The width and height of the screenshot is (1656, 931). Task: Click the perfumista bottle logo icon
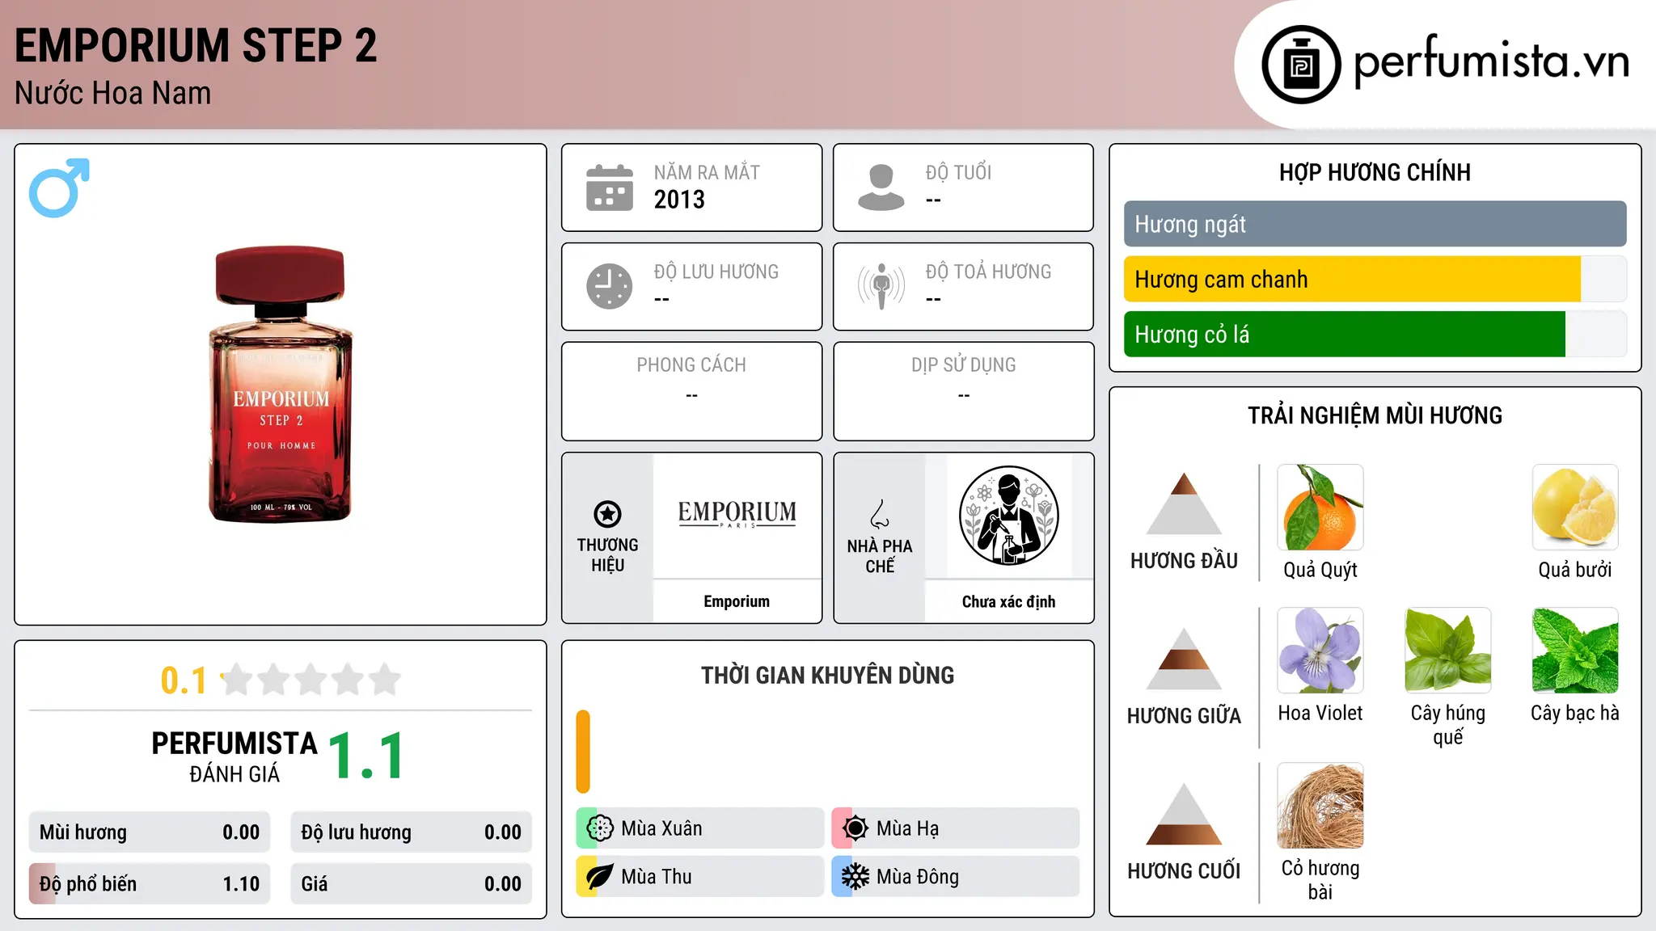coord(1301,65)
